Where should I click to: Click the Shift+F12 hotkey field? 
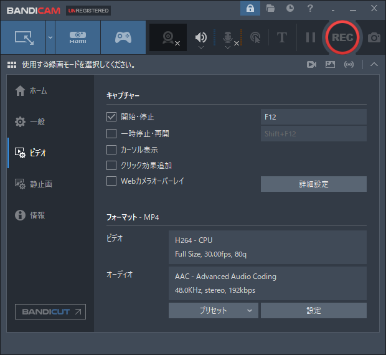[x=314, y=134]
